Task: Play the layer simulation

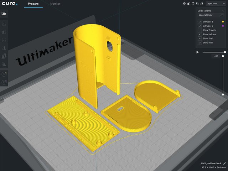Action: [198, 52]
